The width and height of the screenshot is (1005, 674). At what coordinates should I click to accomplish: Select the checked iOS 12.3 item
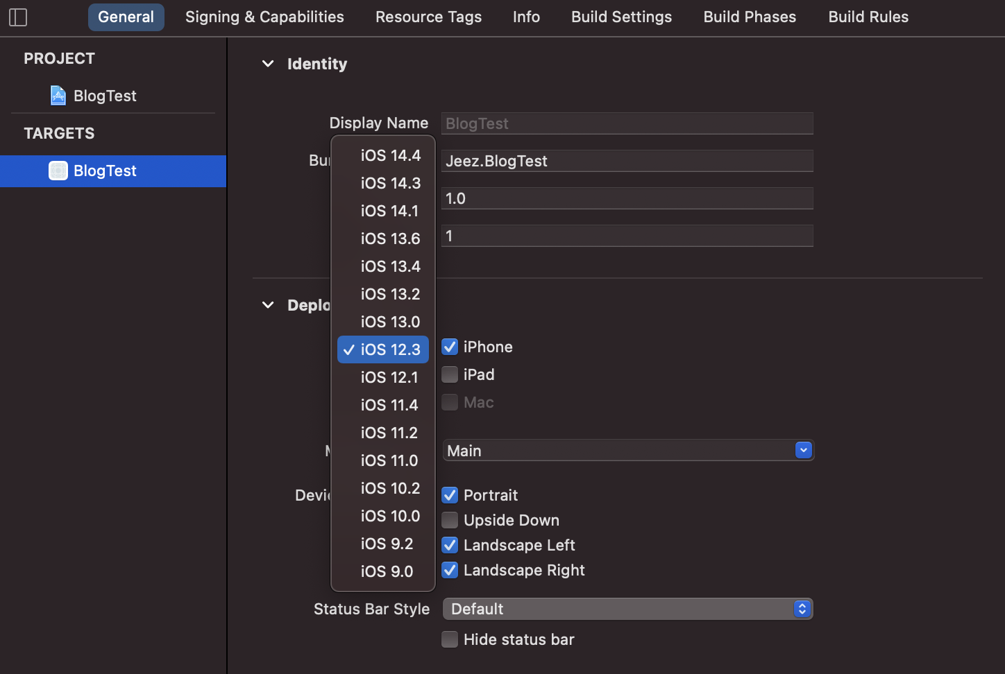(383, 349)
